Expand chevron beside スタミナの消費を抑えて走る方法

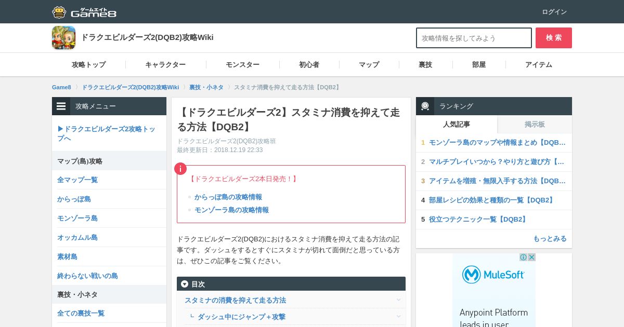click(398, 300)
